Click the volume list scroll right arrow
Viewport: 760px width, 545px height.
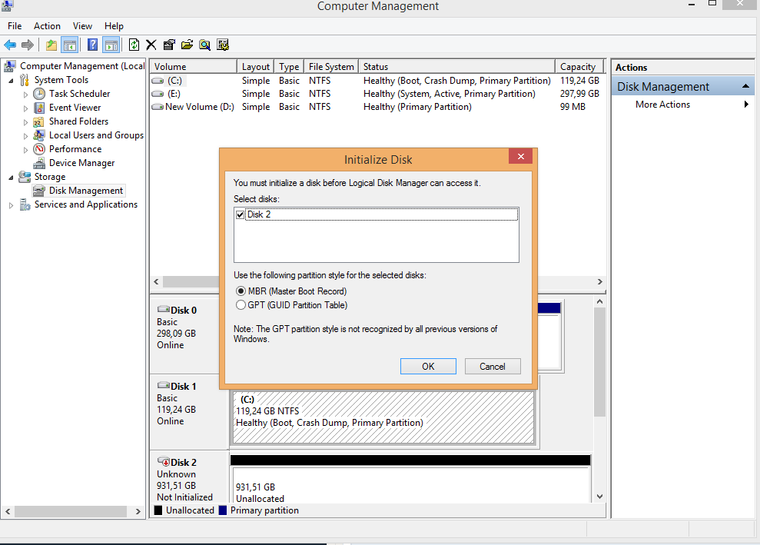[x=599, y=281]
